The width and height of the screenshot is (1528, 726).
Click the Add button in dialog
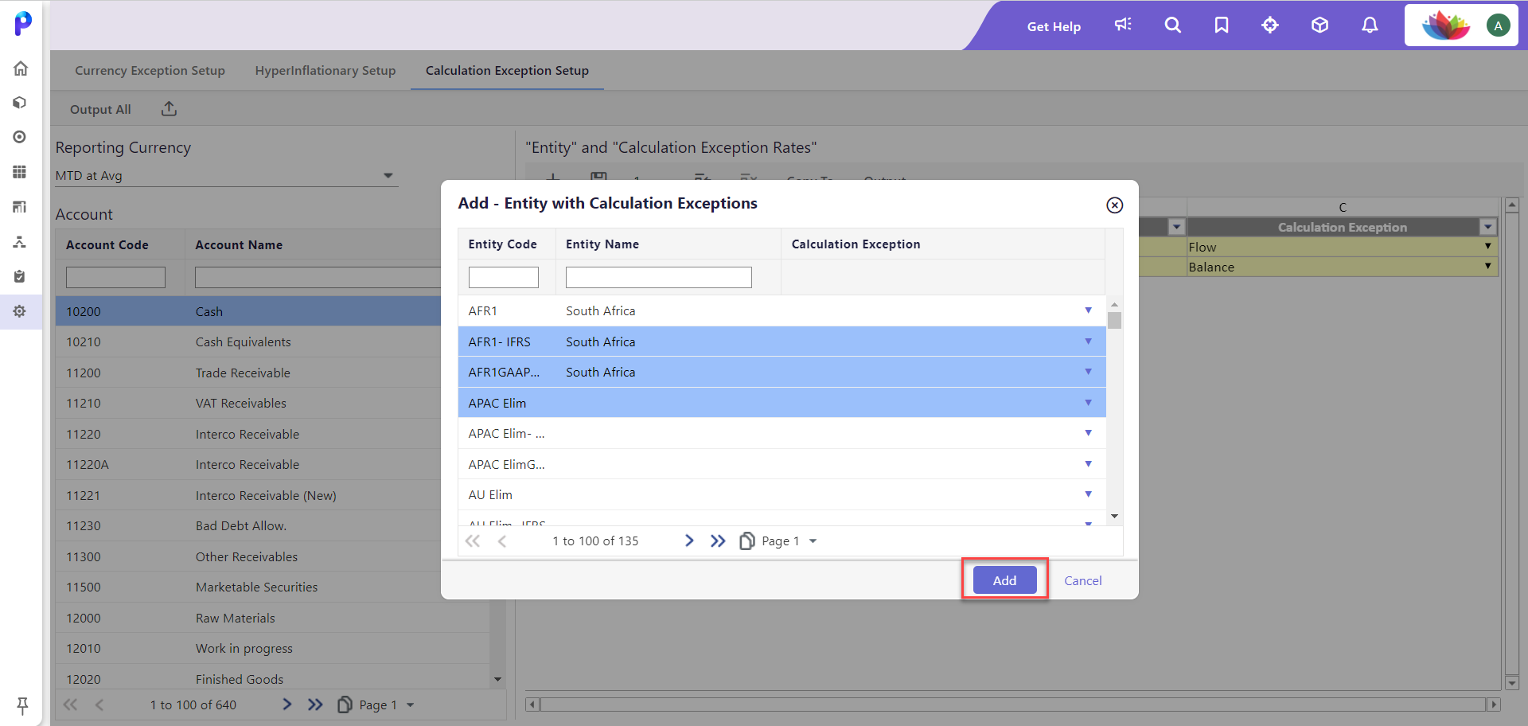point(1004,580)
